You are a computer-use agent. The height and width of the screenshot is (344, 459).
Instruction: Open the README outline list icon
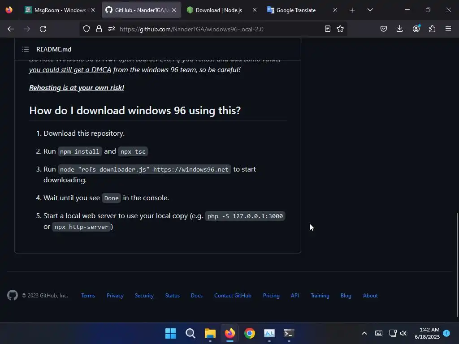tap(26, 49)
